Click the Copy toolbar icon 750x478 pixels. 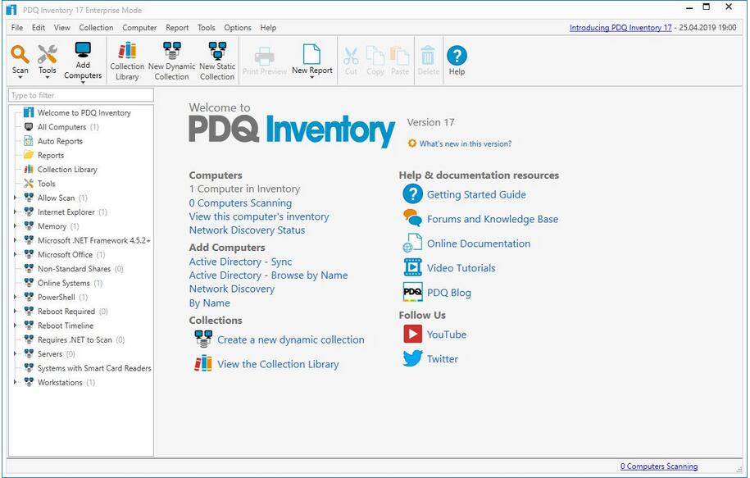tap(375, 56)
